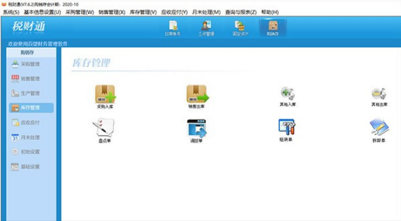Open the 帮助(H) menu
Image resolution: width=401 pixels, height=221 pixels.
[270, 12]
